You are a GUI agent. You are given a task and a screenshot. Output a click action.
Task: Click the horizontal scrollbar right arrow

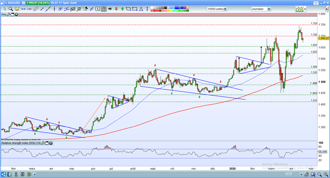301,174
